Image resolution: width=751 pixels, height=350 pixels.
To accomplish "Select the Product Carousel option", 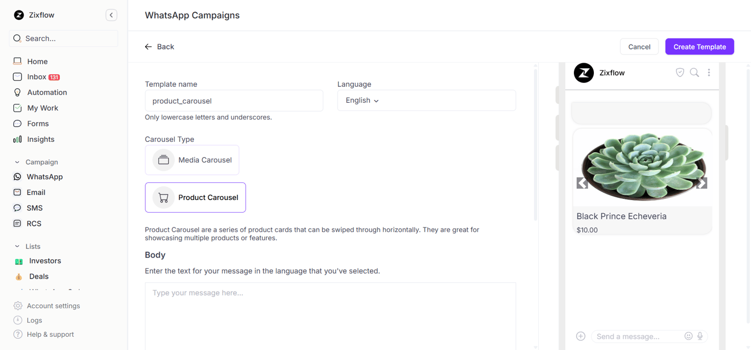I will tap(195, 197).
